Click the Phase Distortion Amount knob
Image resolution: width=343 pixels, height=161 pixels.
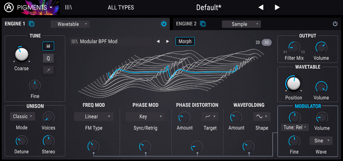coord(184,117)
